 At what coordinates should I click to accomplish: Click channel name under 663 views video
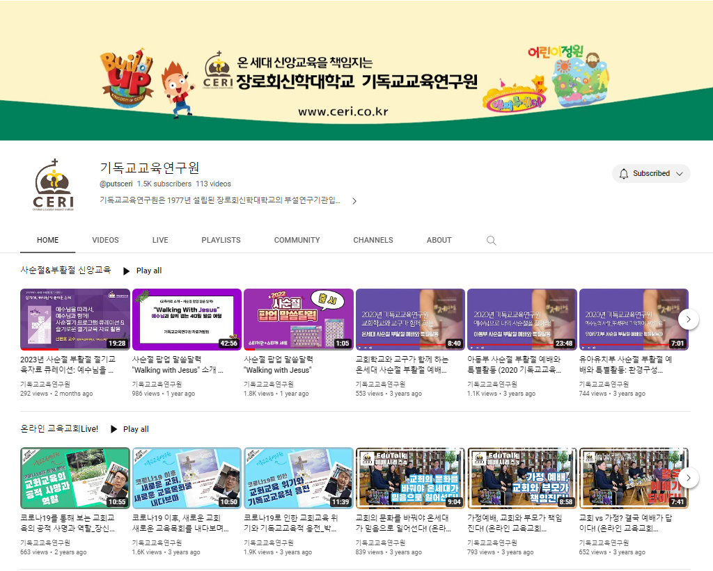(x=45, y=543)
